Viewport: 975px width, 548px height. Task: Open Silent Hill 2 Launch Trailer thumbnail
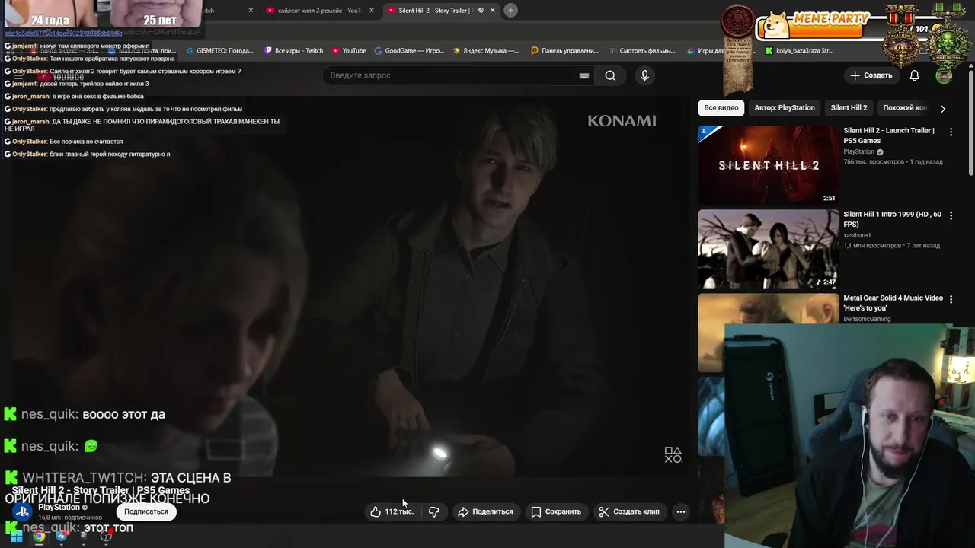(x=769, y=165)
